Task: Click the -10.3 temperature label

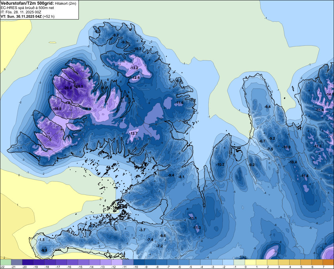Action: [137, 49]
